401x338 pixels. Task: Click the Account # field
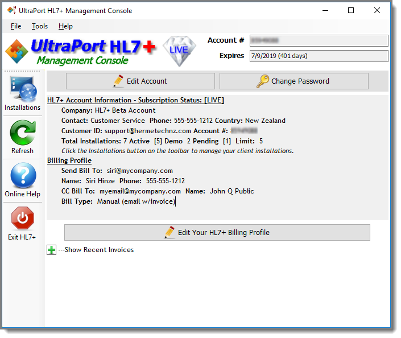click(x=319, y=40)
